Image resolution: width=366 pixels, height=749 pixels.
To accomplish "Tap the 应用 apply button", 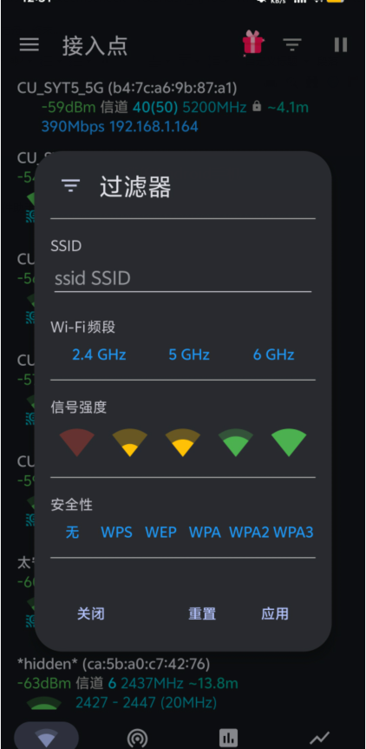I will (x=275, y=613).
